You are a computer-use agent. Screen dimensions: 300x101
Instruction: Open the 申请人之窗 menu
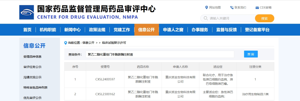(x=173, y=30)
